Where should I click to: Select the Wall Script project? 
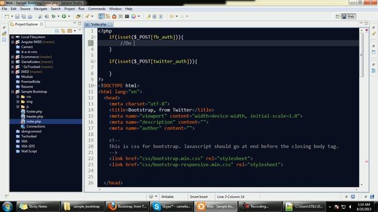29,151
